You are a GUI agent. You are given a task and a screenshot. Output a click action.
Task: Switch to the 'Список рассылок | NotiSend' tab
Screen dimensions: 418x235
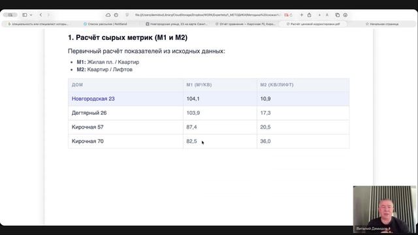pos(105,24)
